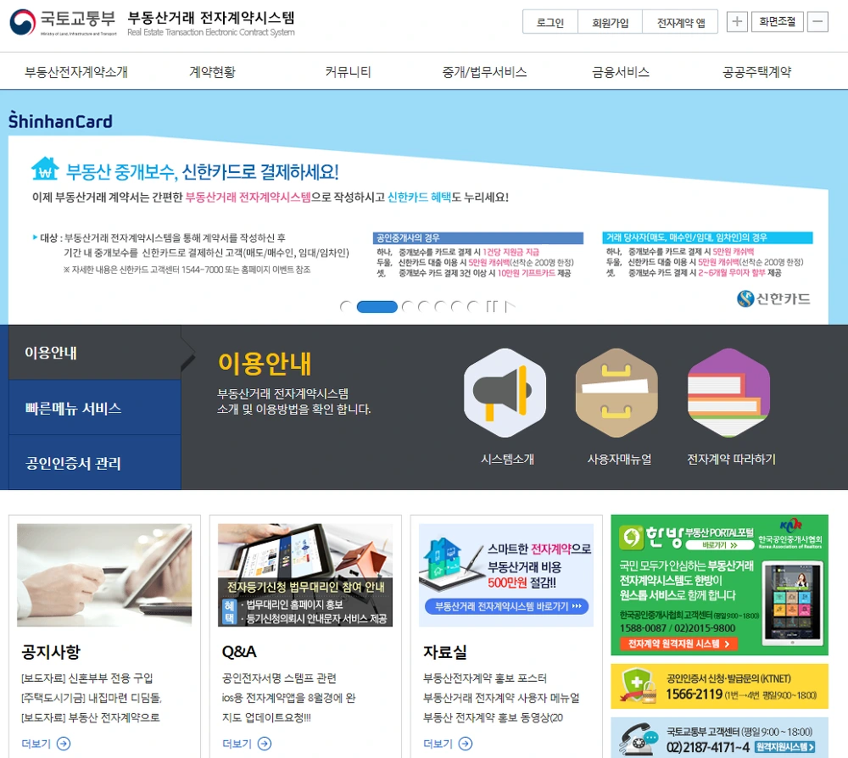Open the 전자등기신청 법무대리인 참여 안내 thumbnail
848x758 pixels.
click(x=305, y=575)
